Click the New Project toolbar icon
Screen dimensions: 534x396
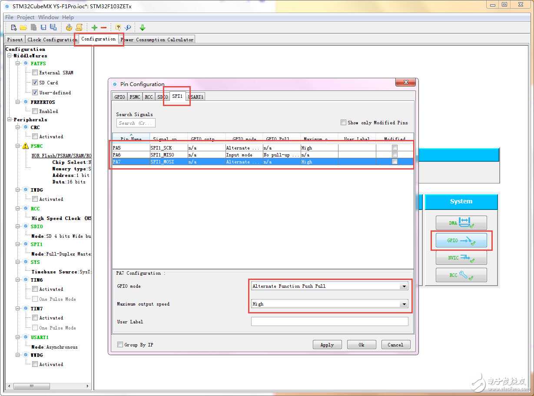coord(14,27)
